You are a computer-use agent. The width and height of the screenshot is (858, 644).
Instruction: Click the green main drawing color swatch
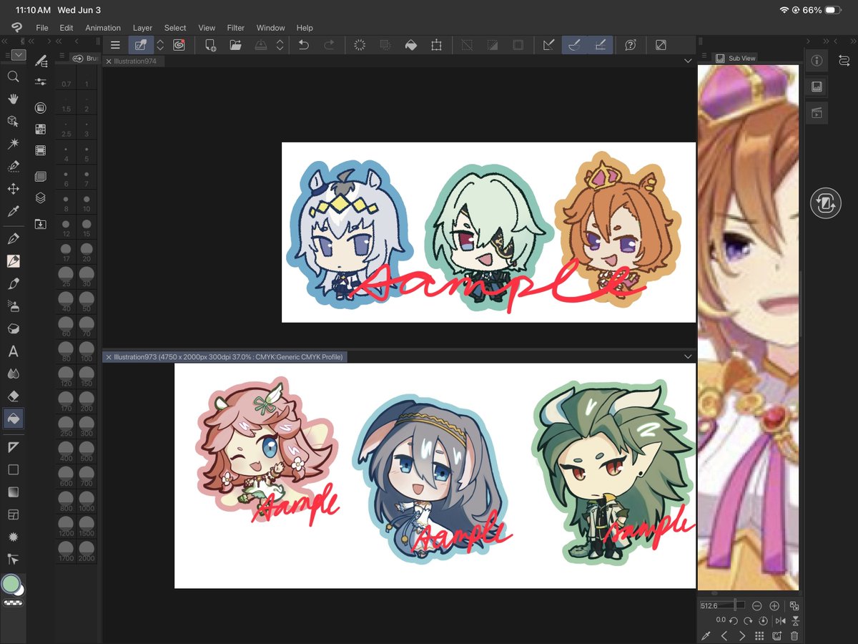[11, 585]
